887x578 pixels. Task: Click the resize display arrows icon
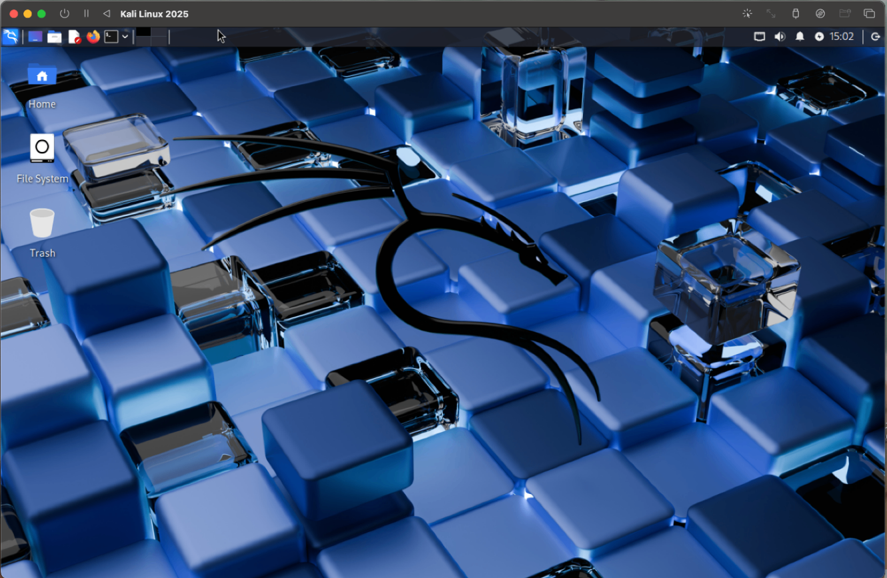[771, 13]
